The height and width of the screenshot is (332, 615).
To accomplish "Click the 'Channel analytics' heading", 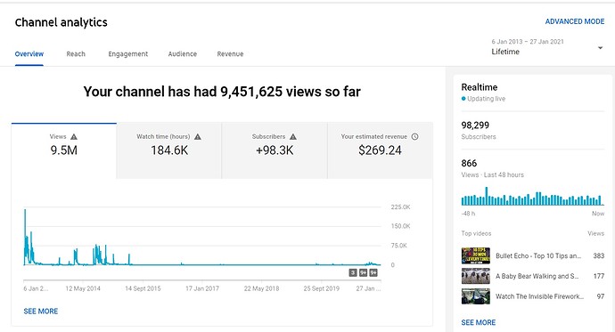I will coord(61,22).
